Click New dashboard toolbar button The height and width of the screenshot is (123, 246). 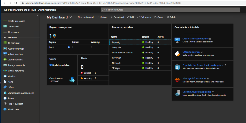point(84,17)
